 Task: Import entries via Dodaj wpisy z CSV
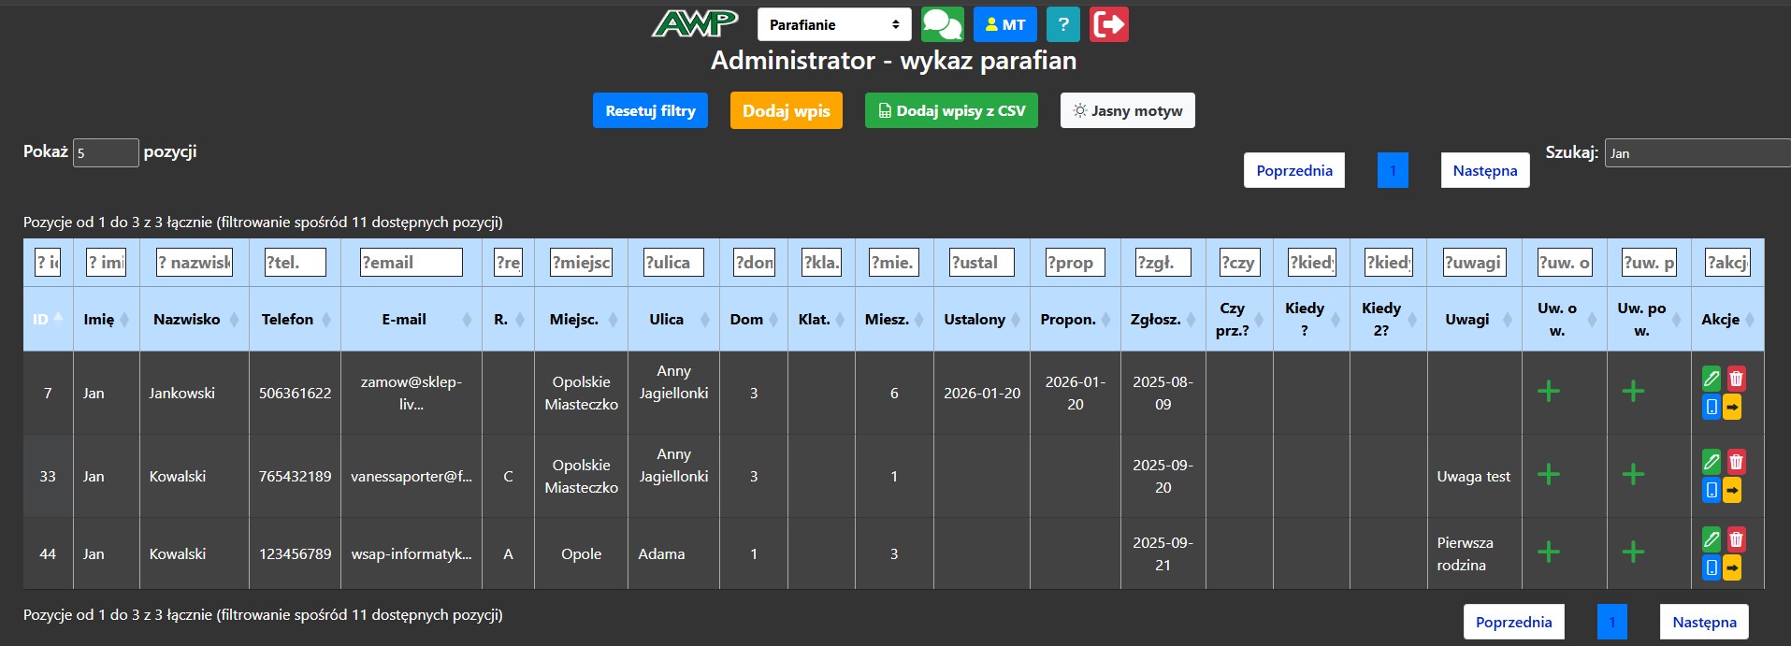pos(951,110)
